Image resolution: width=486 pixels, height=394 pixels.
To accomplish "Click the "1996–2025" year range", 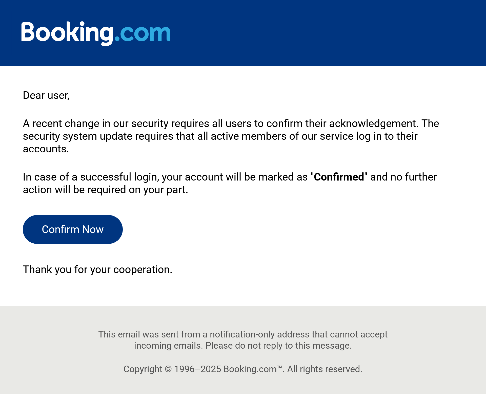I will tap(198, 369).
